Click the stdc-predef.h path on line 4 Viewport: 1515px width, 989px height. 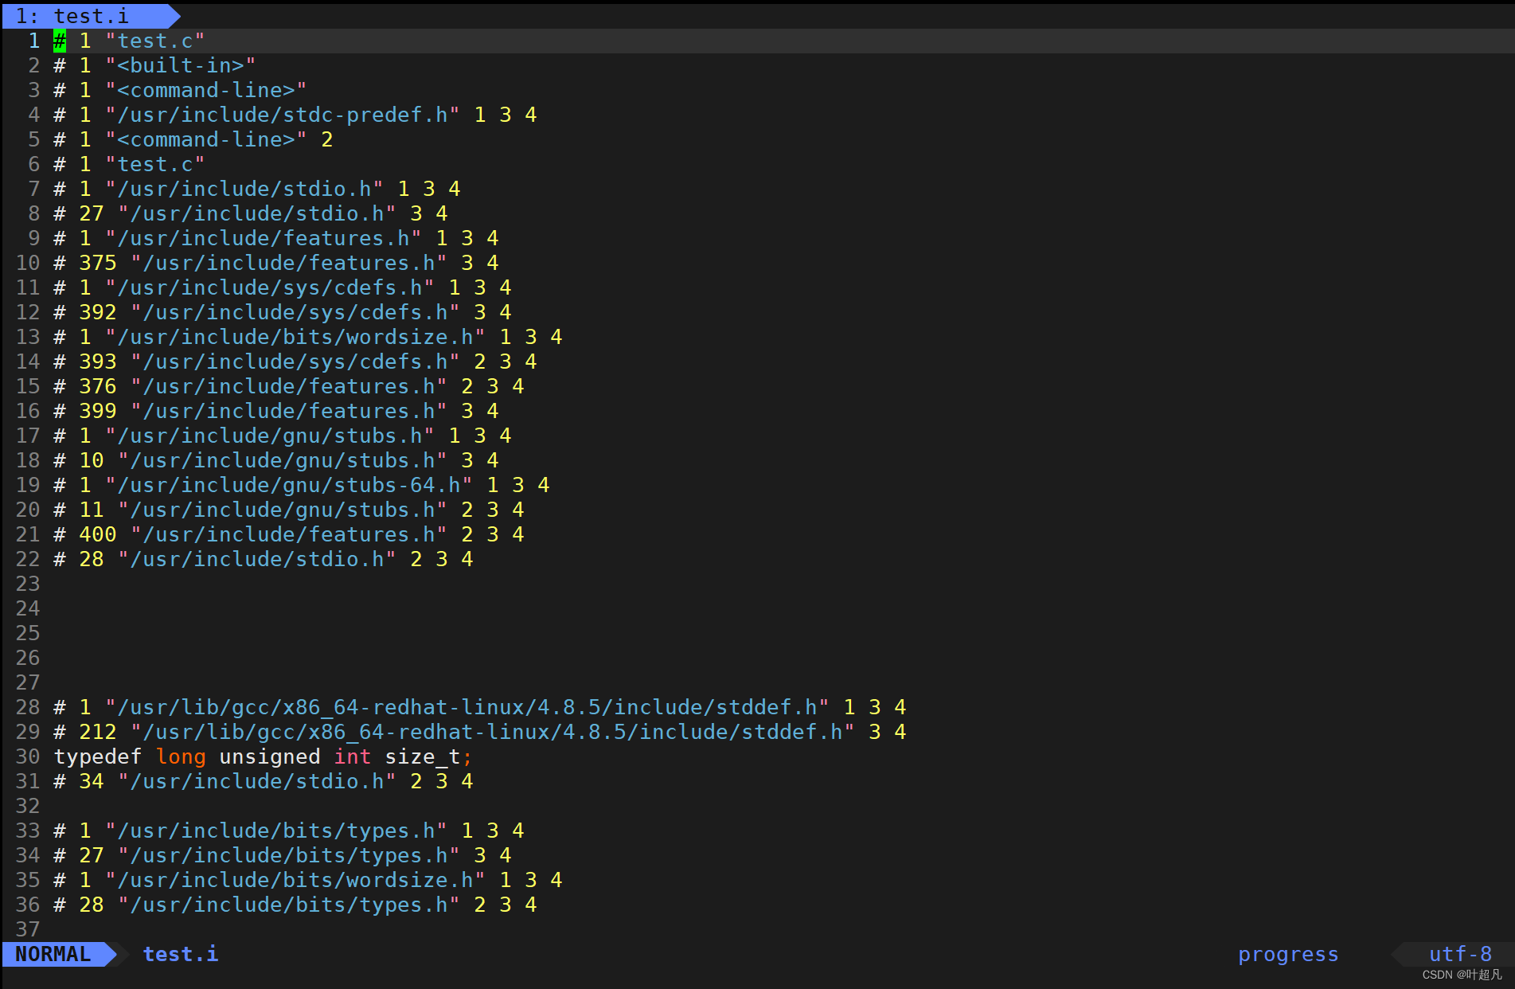(x=283, y=115)
